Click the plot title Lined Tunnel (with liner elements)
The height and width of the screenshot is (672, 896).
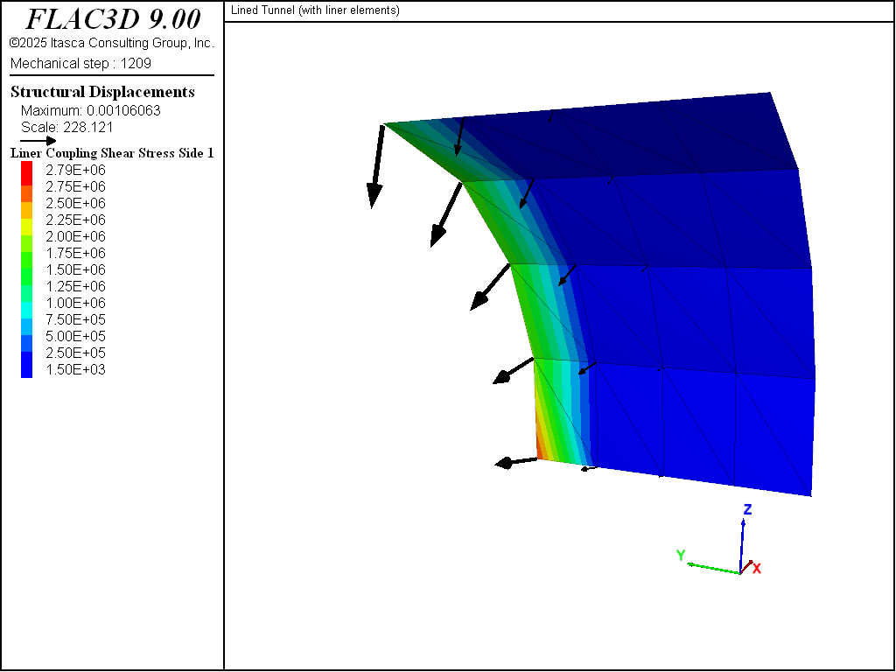(x=315, y=10)
